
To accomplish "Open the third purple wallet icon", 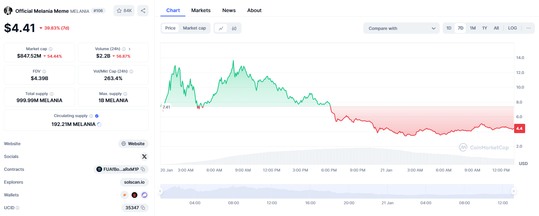I will 144,195.
